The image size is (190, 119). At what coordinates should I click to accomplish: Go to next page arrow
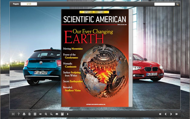pyautogui.click(x=171, y=114)
